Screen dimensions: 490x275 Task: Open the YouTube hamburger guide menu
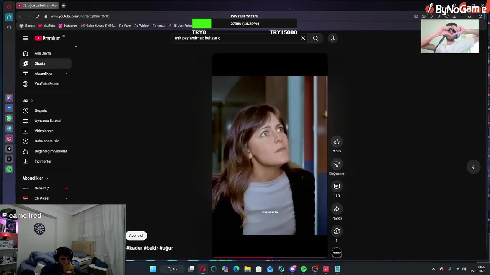(25, 38)
